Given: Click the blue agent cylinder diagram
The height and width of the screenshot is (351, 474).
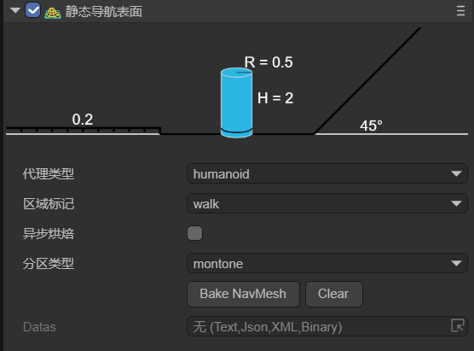Looking at the screenshot, I should click(236, 102).
